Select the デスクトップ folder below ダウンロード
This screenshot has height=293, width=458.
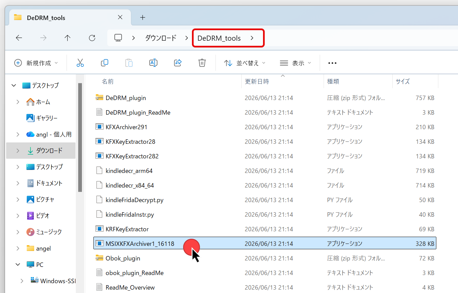[x=49, y=167]
